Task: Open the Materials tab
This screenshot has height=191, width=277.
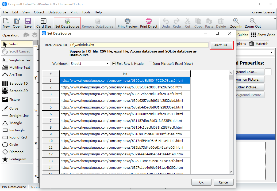Action: coord(259,44)
